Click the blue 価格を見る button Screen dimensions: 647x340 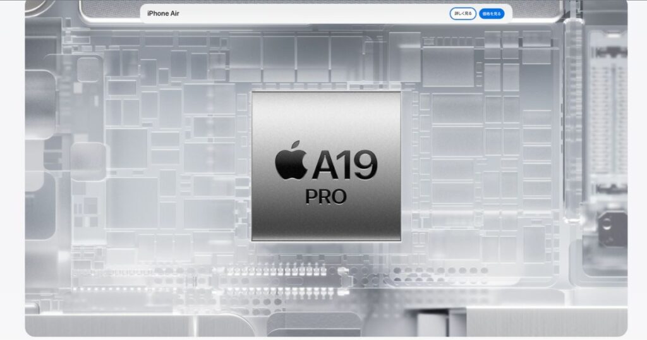click(492, 14)
